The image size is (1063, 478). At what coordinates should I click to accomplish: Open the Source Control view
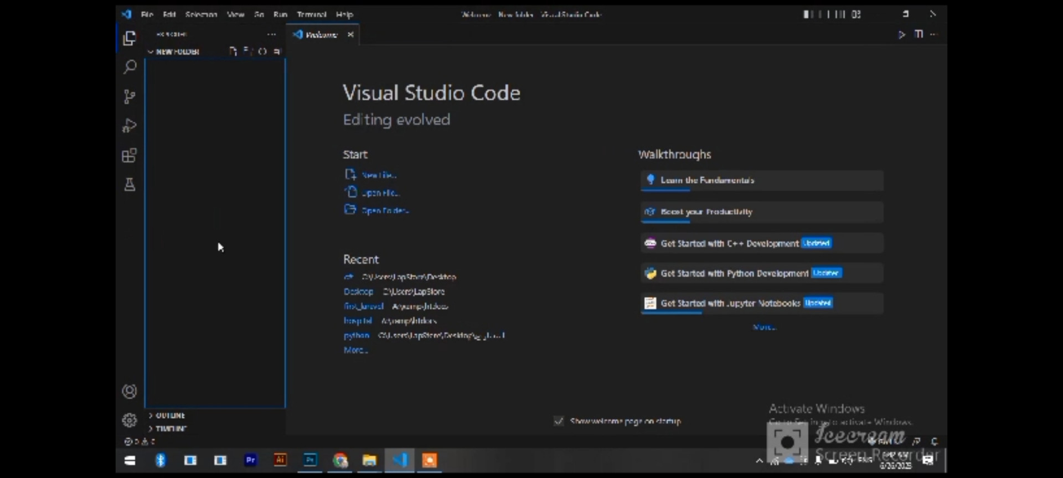[x=130, y=97]
